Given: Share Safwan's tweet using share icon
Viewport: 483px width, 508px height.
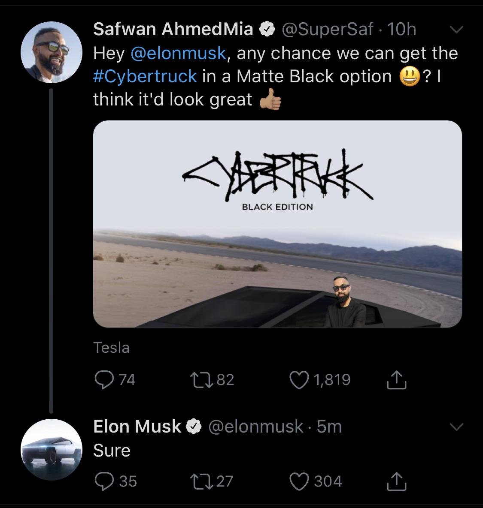Looking at the screenshot, I should [x=396, y=380].
